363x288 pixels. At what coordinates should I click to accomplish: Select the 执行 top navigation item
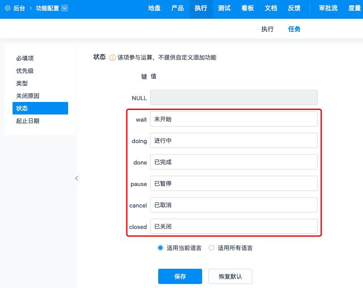pos(201,8)
